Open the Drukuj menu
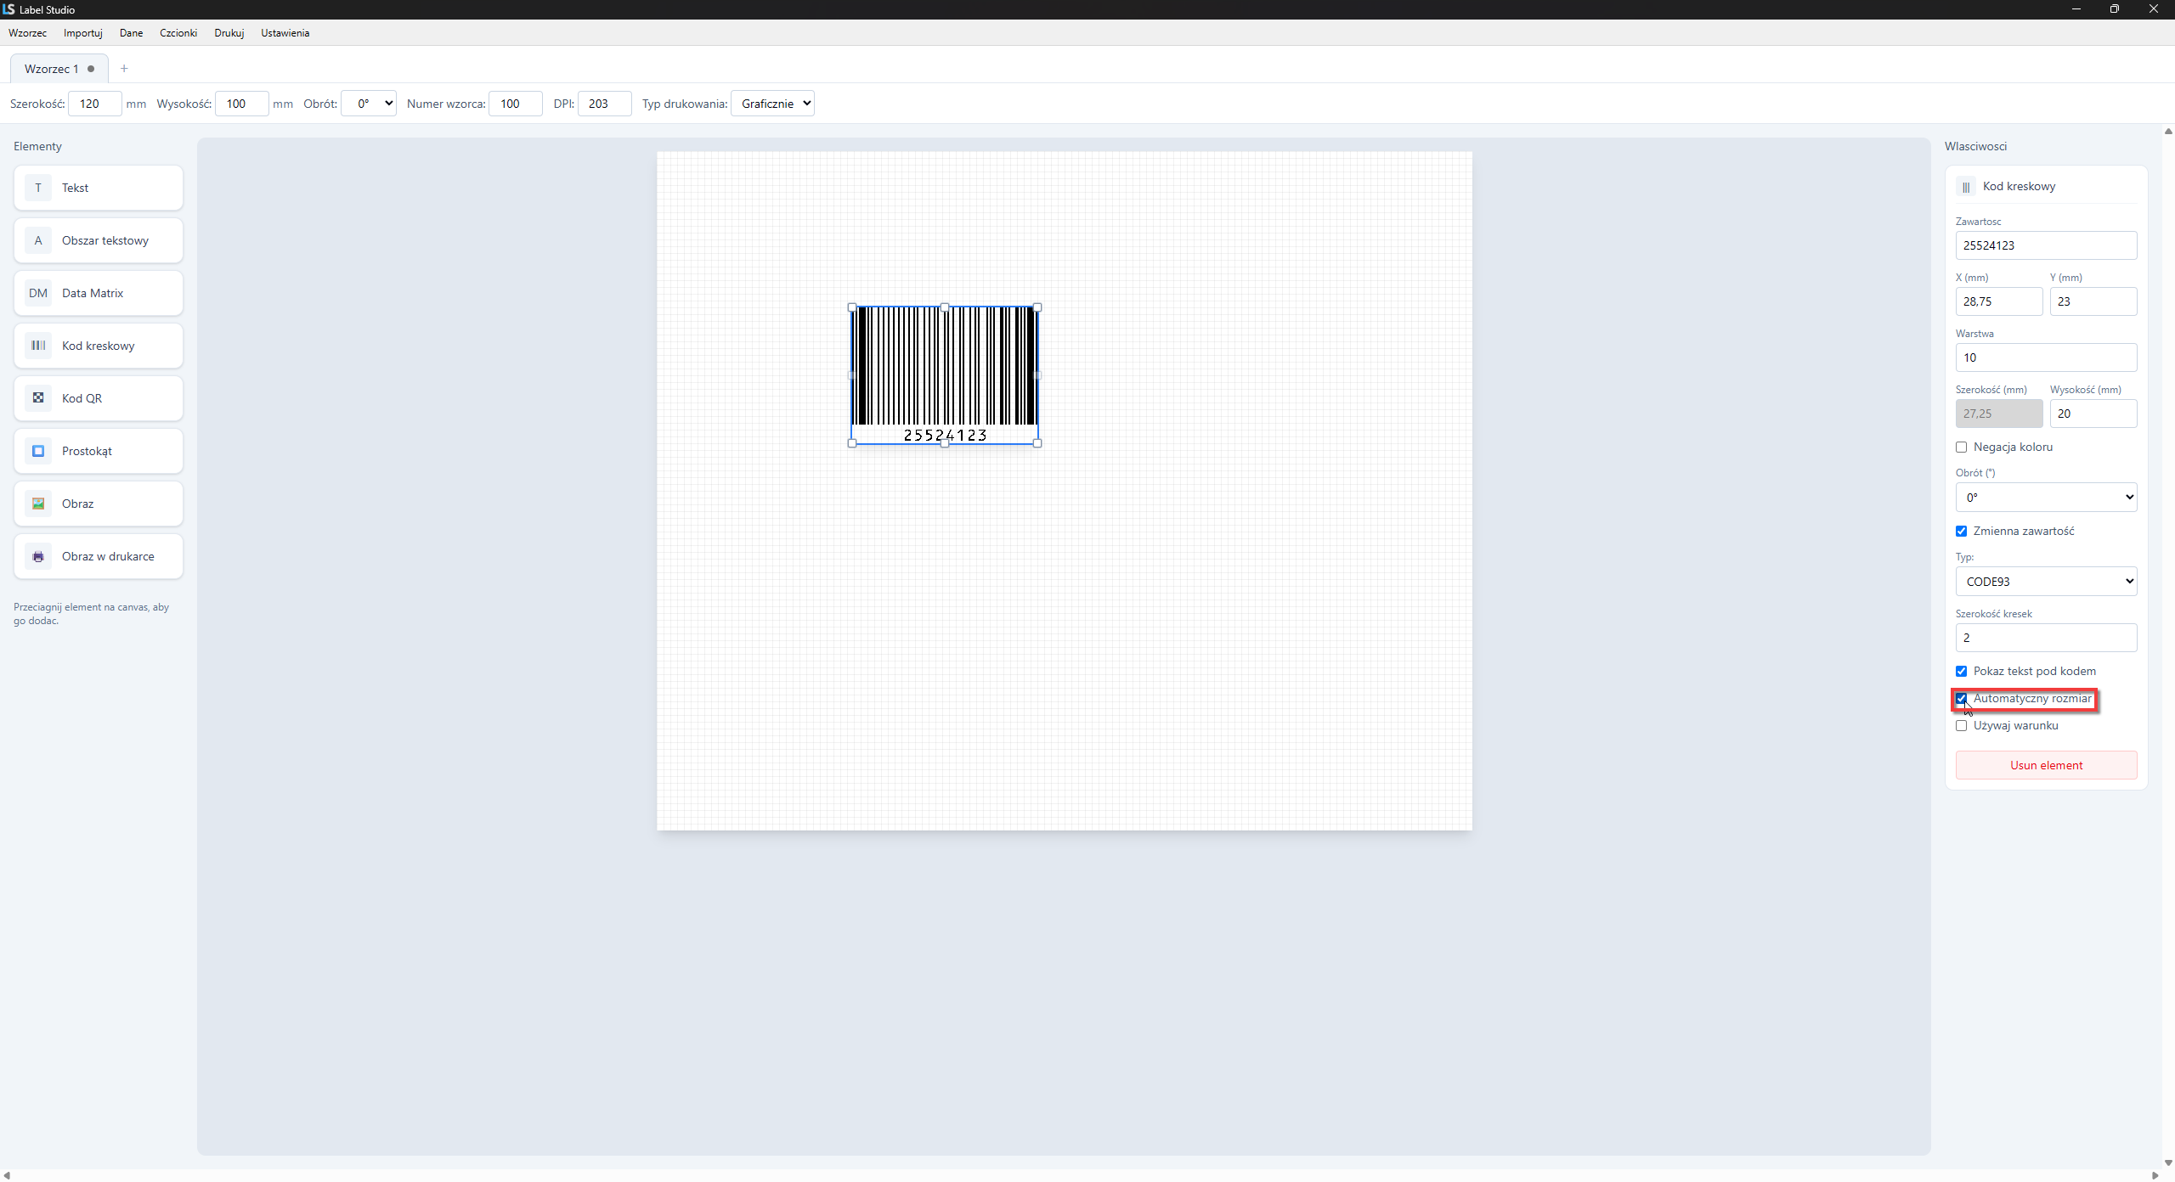Screen dimensions: 2175x1182 tap(229, 33)
